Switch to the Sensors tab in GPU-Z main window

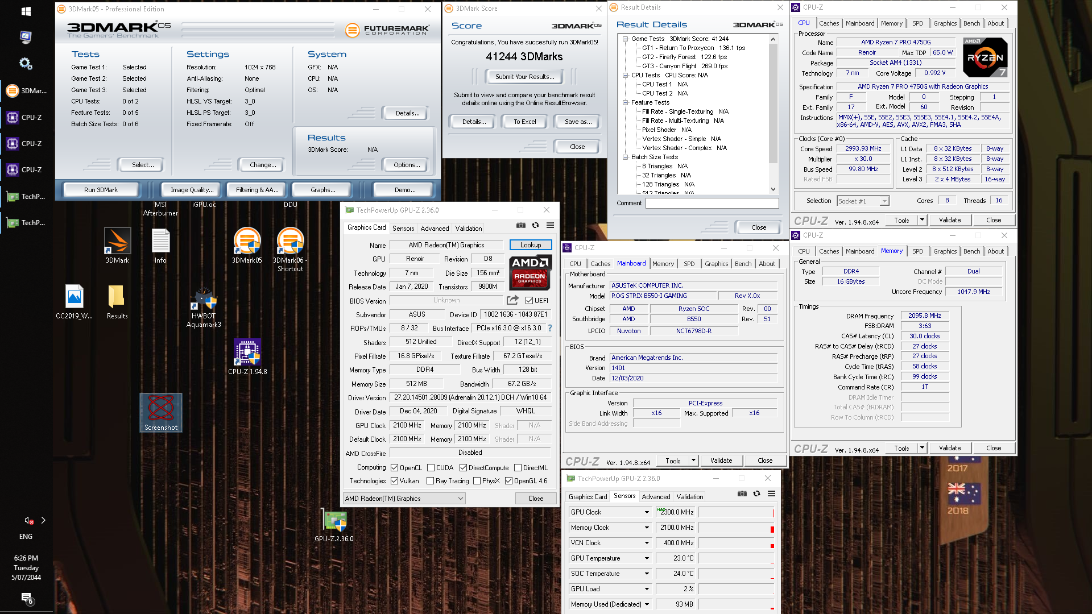tap(403, 228)
